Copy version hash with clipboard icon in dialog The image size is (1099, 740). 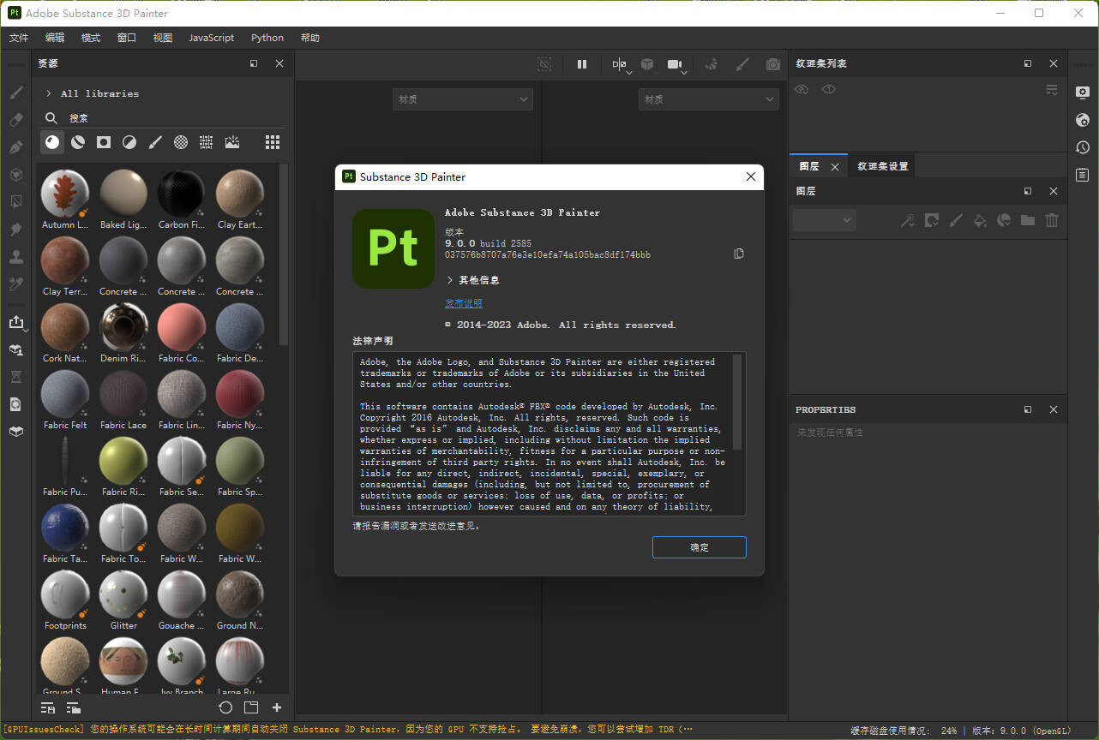pos(739,254)
